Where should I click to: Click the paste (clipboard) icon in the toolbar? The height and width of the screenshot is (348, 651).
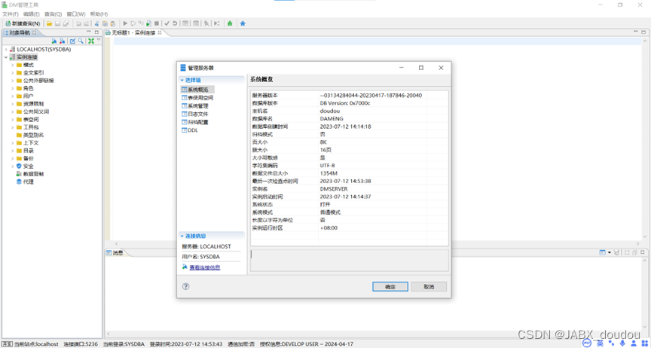click(x=112, y=23)
